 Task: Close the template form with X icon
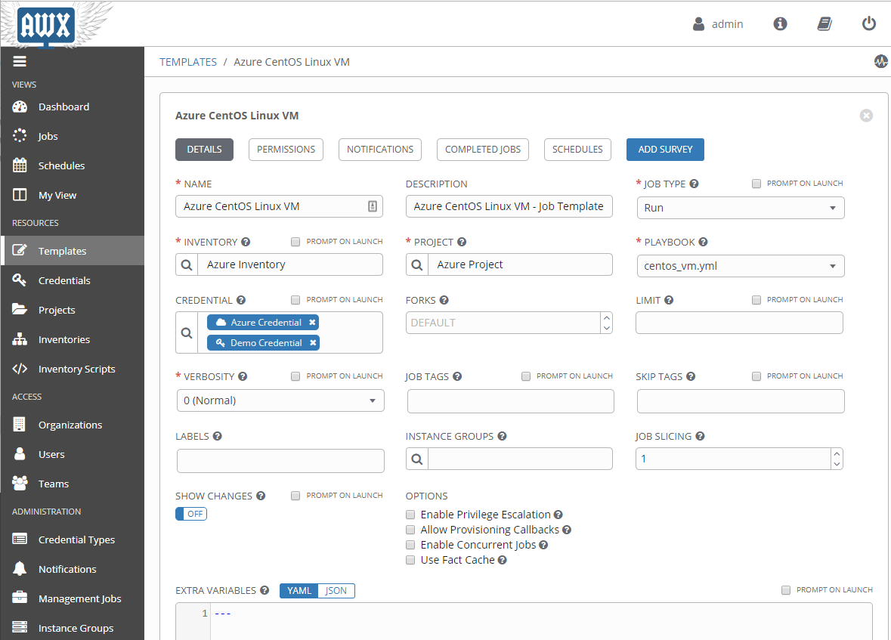click(866, 116)
